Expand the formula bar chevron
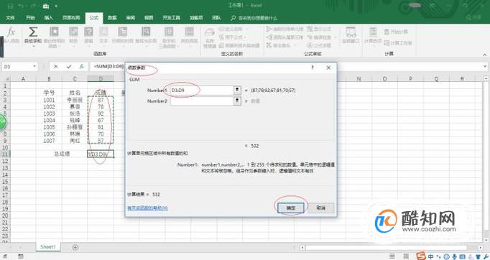The height and width of the screenshot is (260, 490). [x=485, y=66]
